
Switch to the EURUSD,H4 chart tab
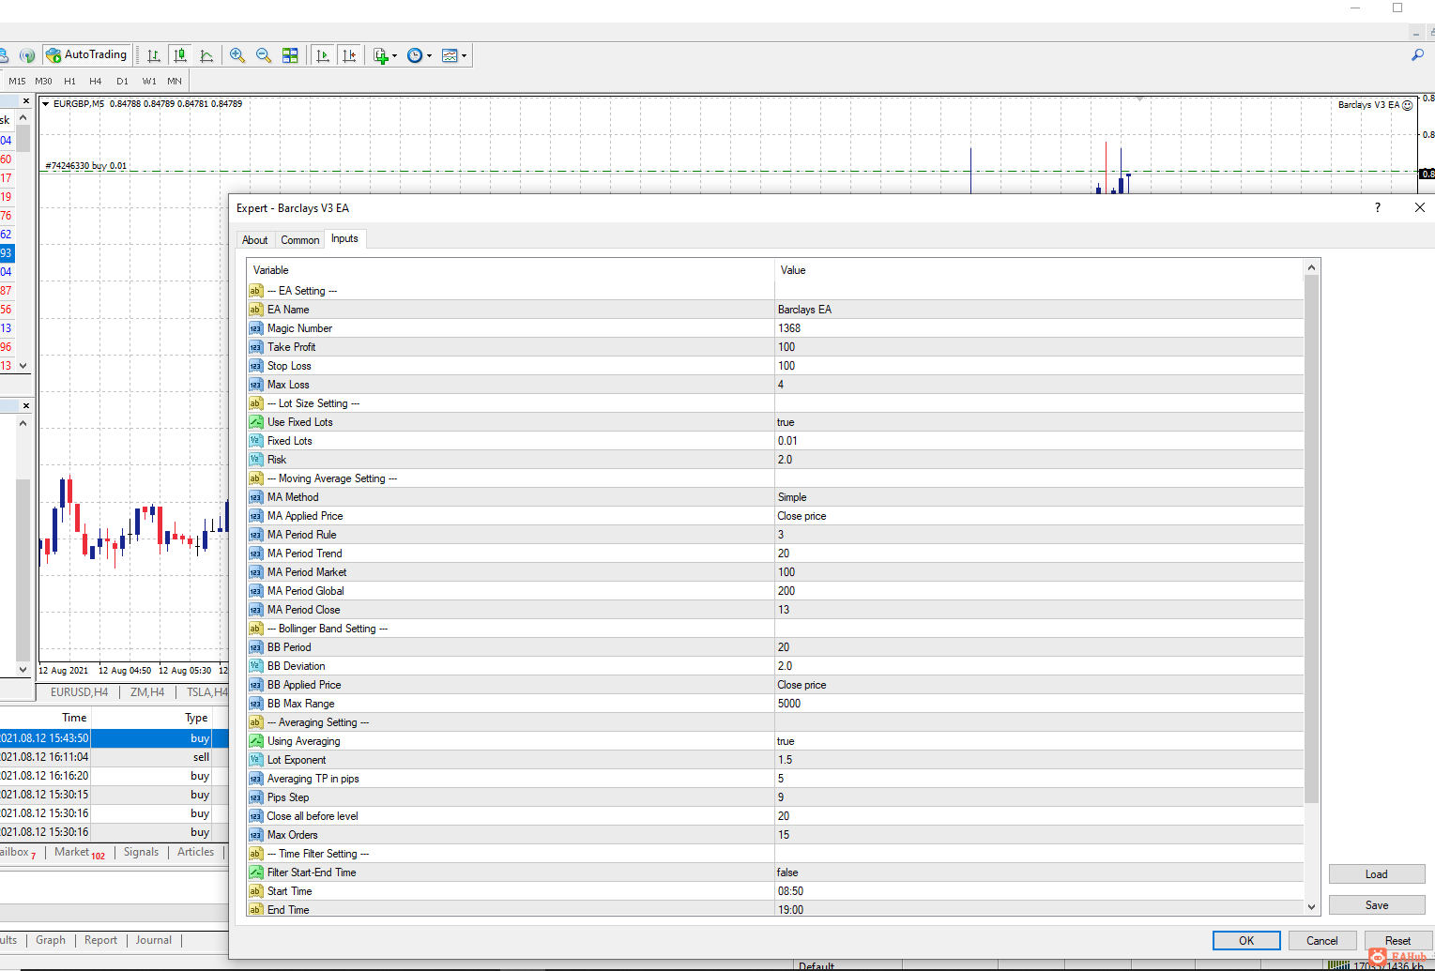tap(79, 692)
